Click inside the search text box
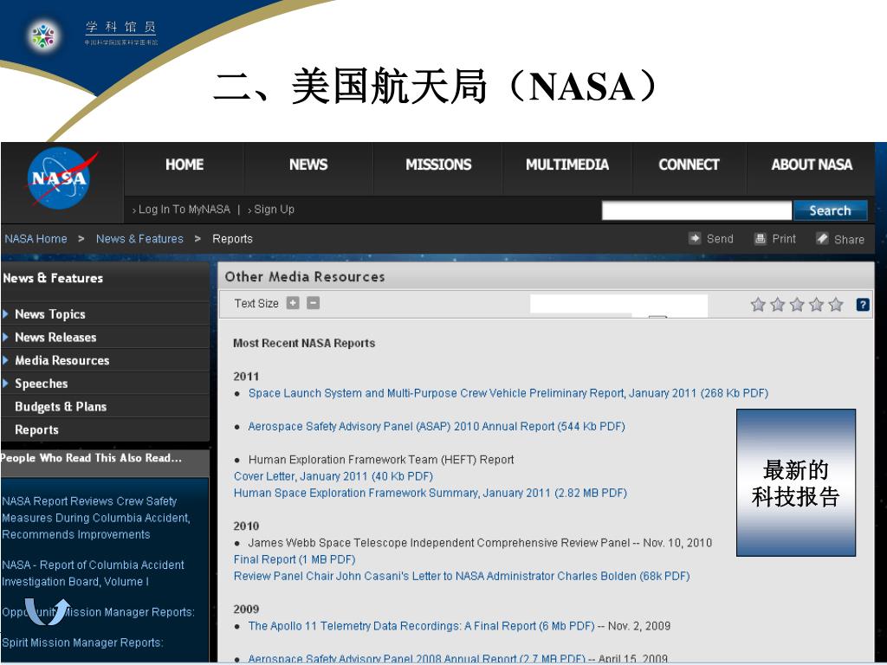 pos(696,210)
